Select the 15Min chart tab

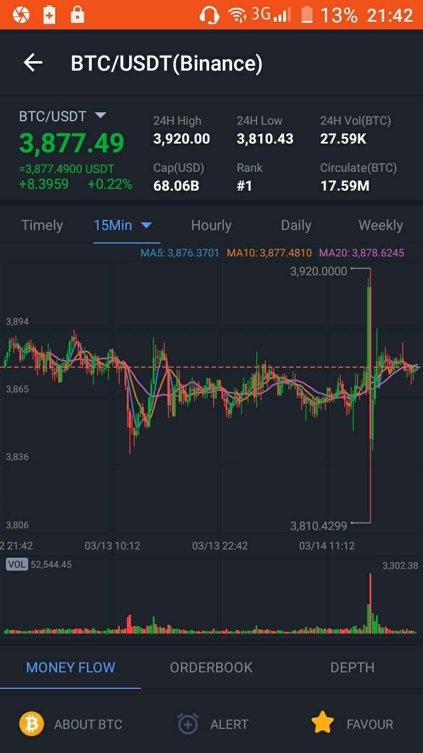113,225
